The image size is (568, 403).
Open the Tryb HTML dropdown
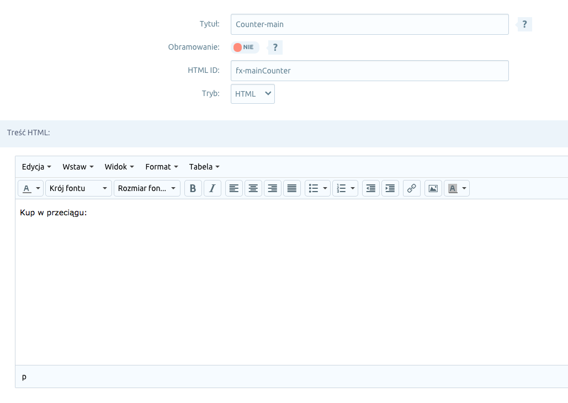pos(252,94)
